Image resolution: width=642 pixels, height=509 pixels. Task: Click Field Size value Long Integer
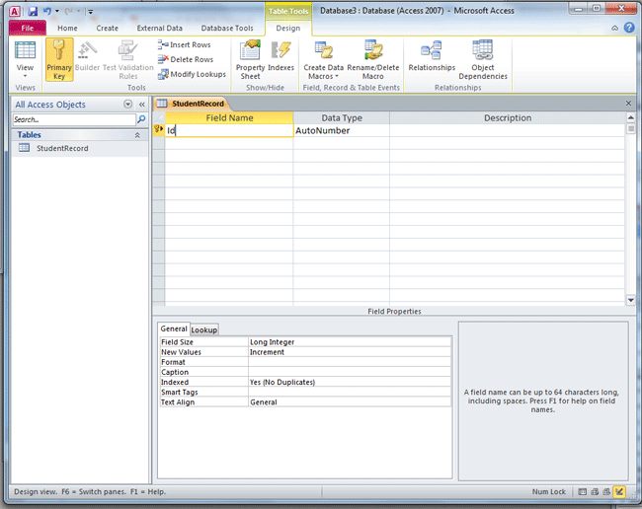(x=350, y=342)
